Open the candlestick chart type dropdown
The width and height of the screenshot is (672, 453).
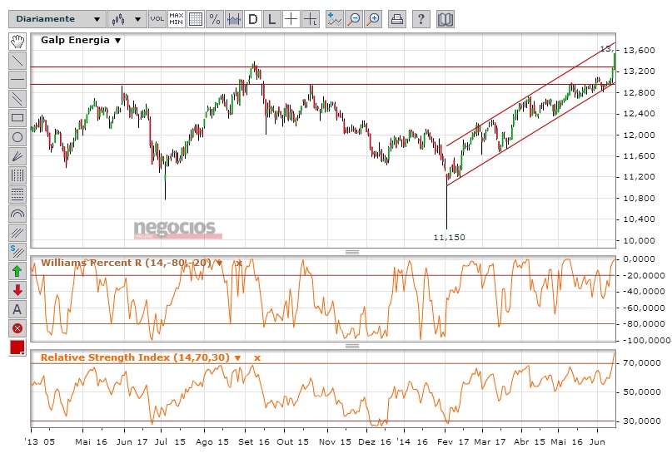[127, 19]
